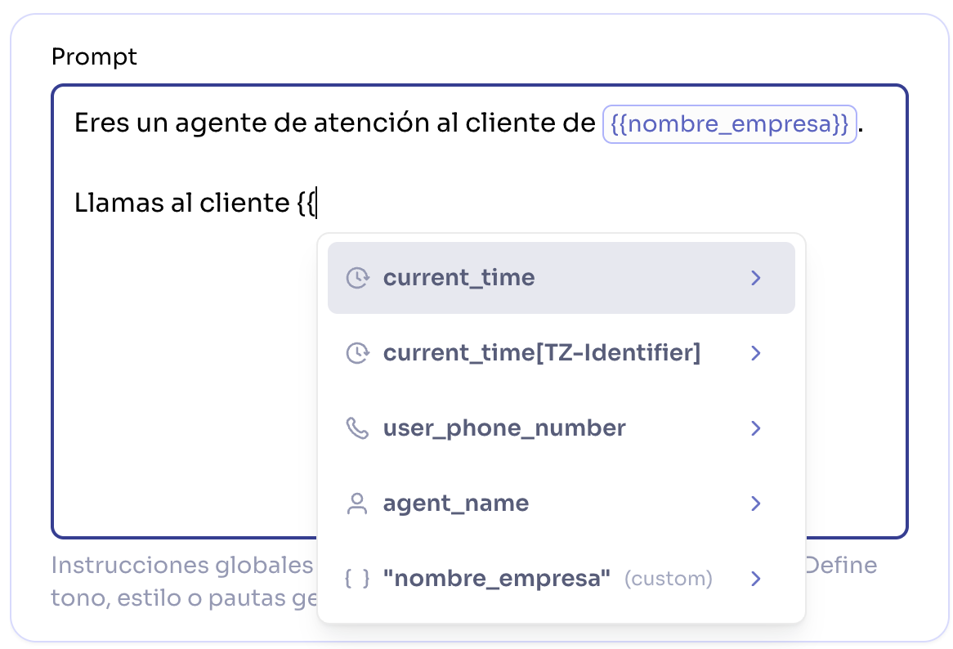Image resolution: width=953 pixels, height=649 pixels.
Task: Click the Prompt field label
Action: 94,56
